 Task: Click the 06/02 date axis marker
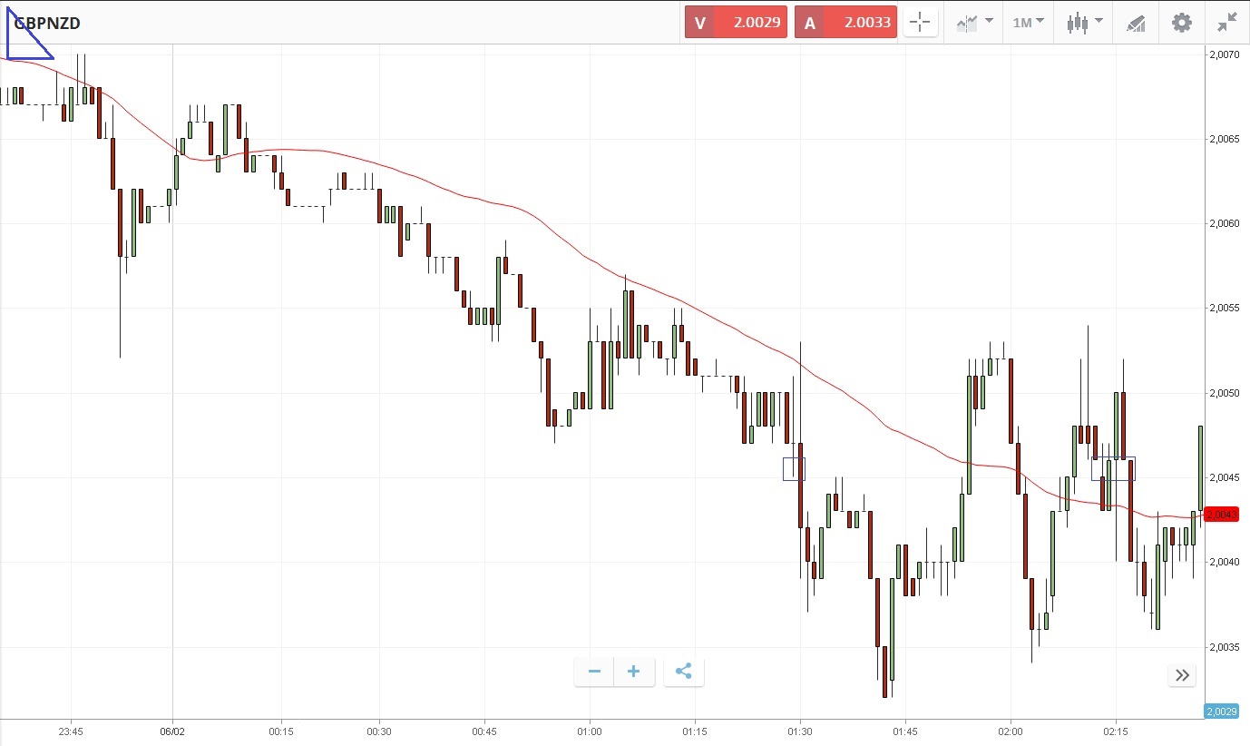click(172, 731)
